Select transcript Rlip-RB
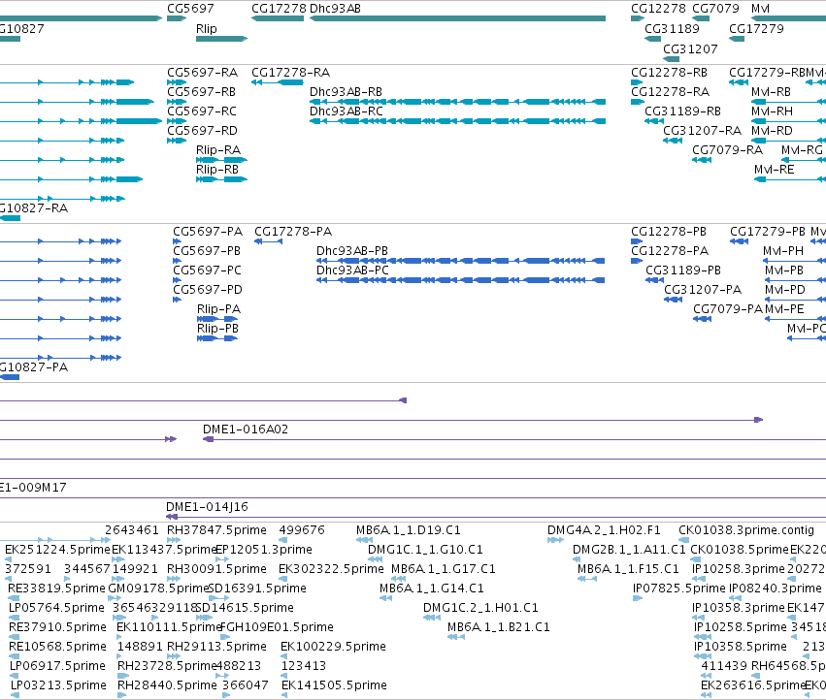This screenshot has height=700, width=826. pyautogui.click(x=221, y=179)
